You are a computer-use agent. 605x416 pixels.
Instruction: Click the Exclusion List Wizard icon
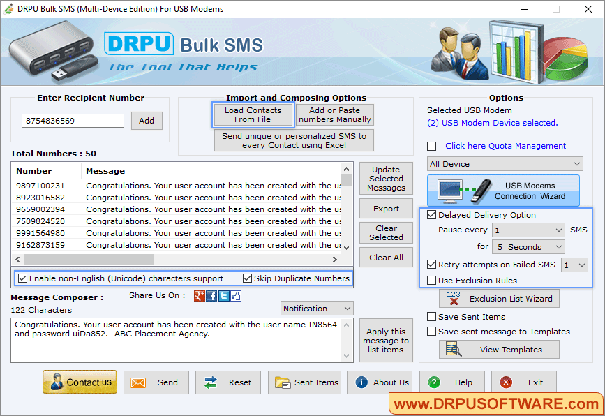(x=454, y=298)
